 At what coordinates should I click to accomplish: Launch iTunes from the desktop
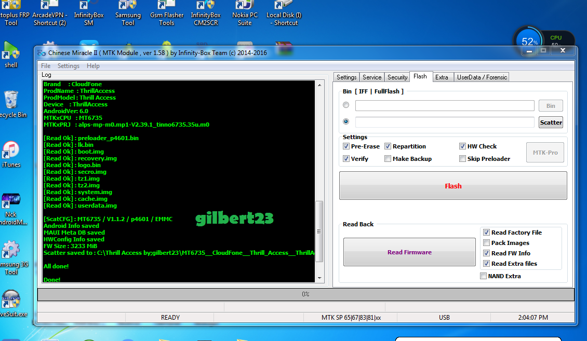11,155
